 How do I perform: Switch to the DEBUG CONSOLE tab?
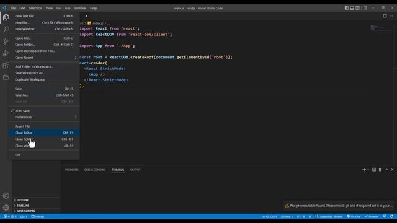coord(95,170)
